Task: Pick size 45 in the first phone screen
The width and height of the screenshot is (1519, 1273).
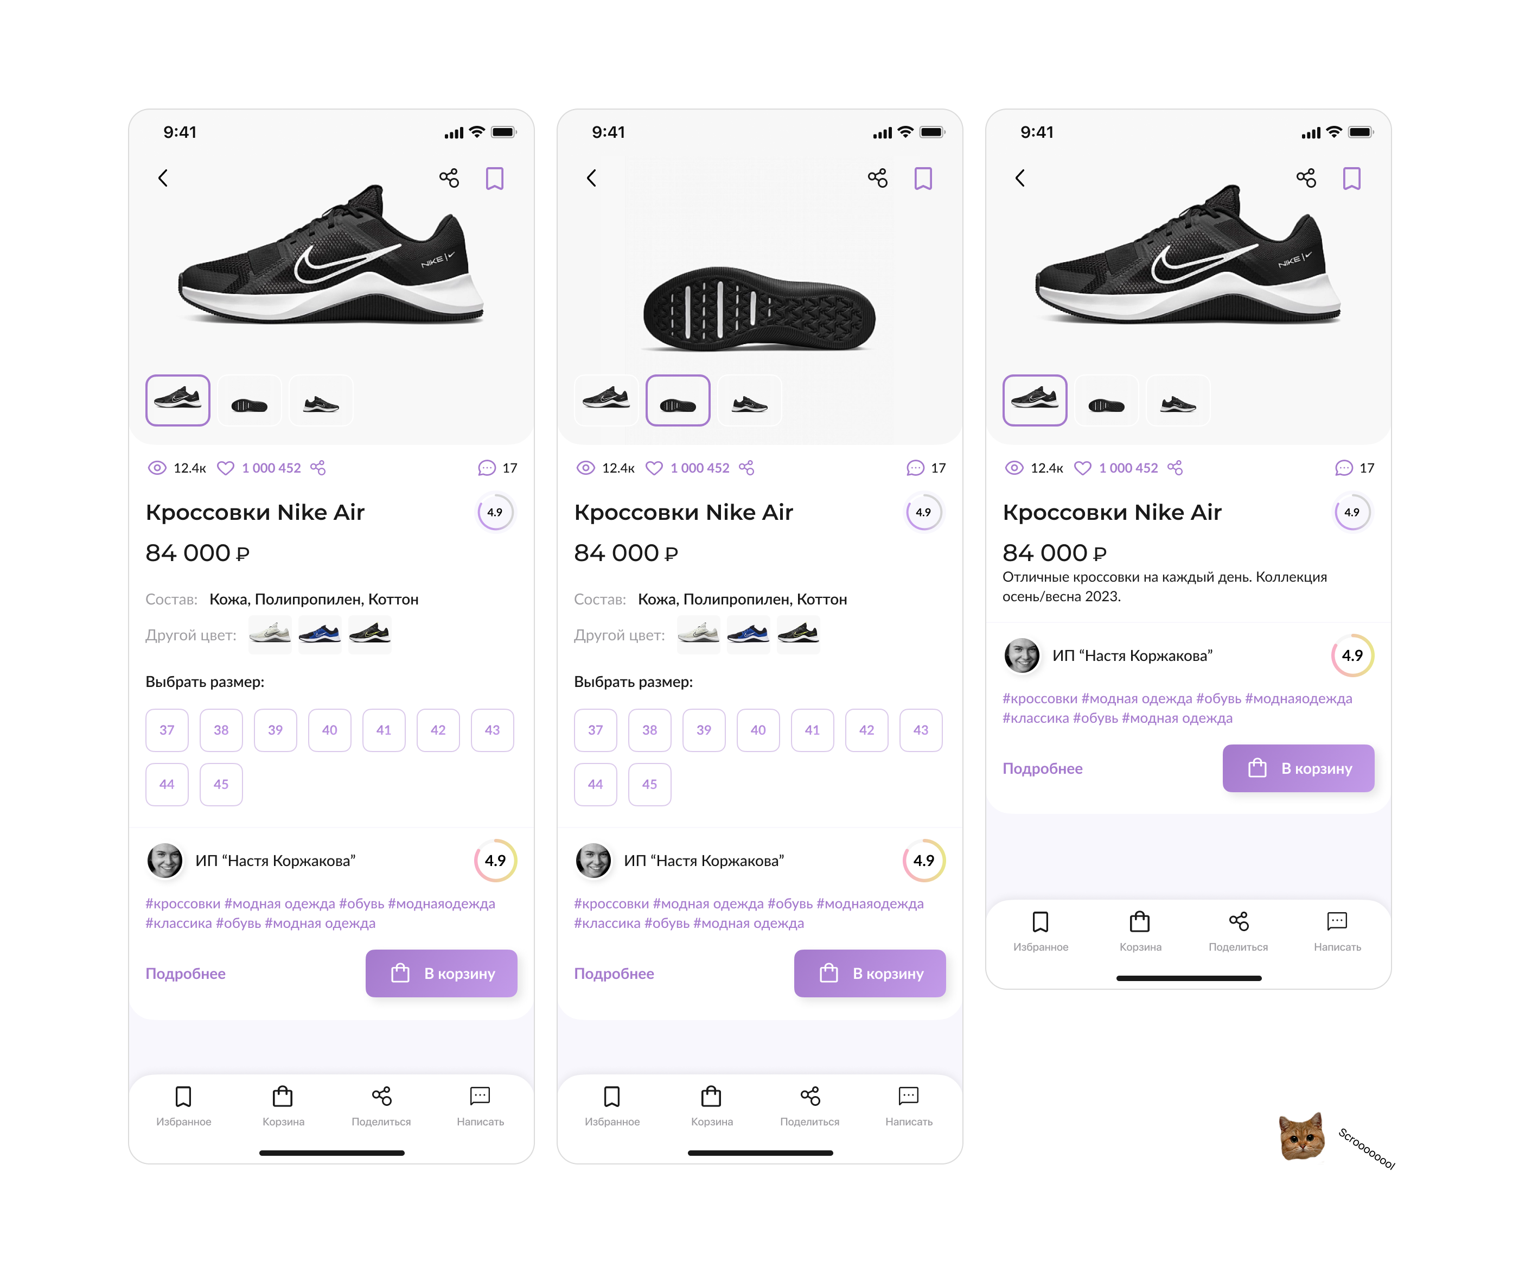Action: point(221,784)
